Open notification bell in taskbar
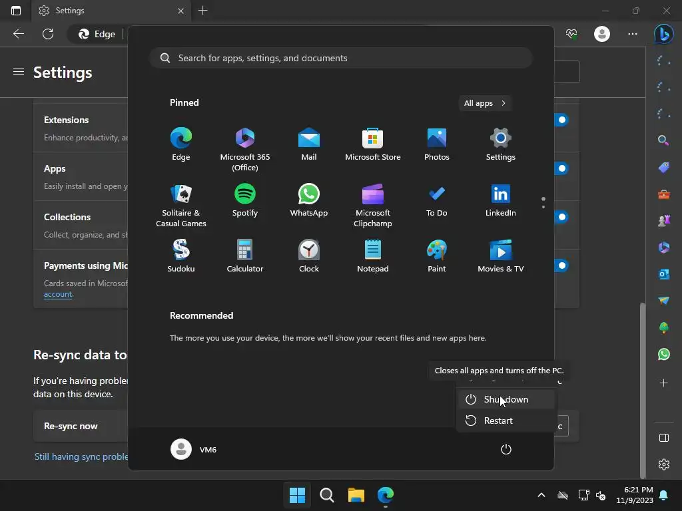 (x=664, y=495)
